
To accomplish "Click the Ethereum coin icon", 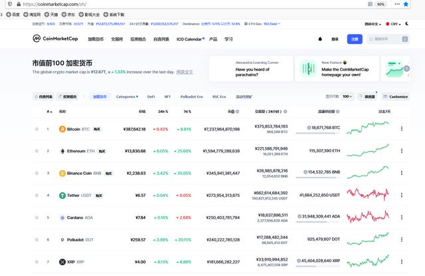I will point(62,151).
